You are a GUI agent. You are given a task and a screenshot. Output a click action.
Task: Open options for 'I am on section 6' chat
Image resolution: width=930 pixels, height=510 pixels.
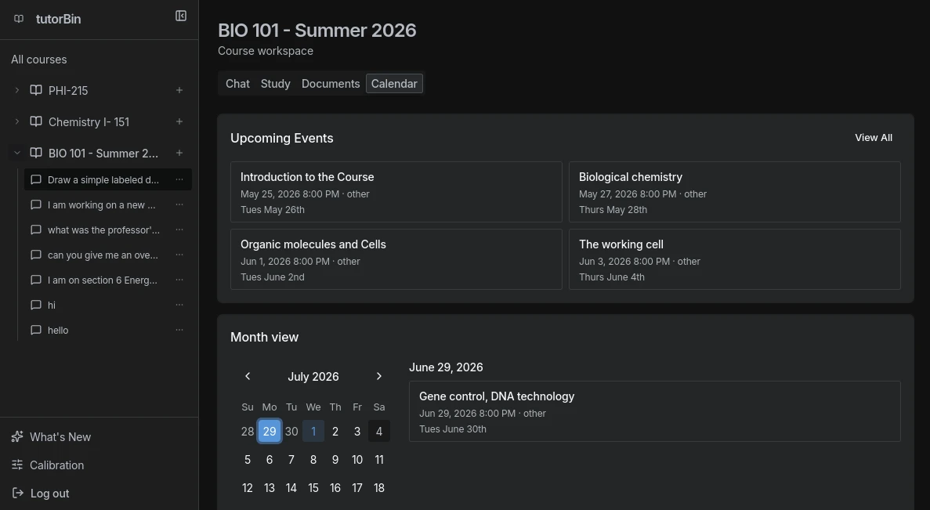pos(179,280)
